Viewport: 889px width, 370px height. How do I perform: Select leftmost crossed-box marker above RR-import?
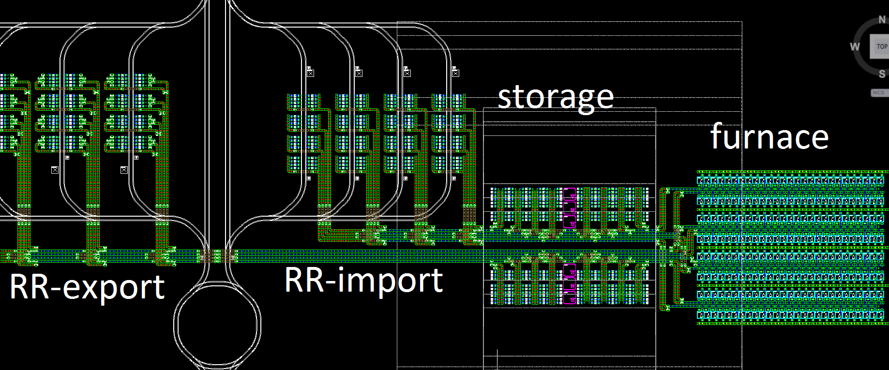click(311, 73)
